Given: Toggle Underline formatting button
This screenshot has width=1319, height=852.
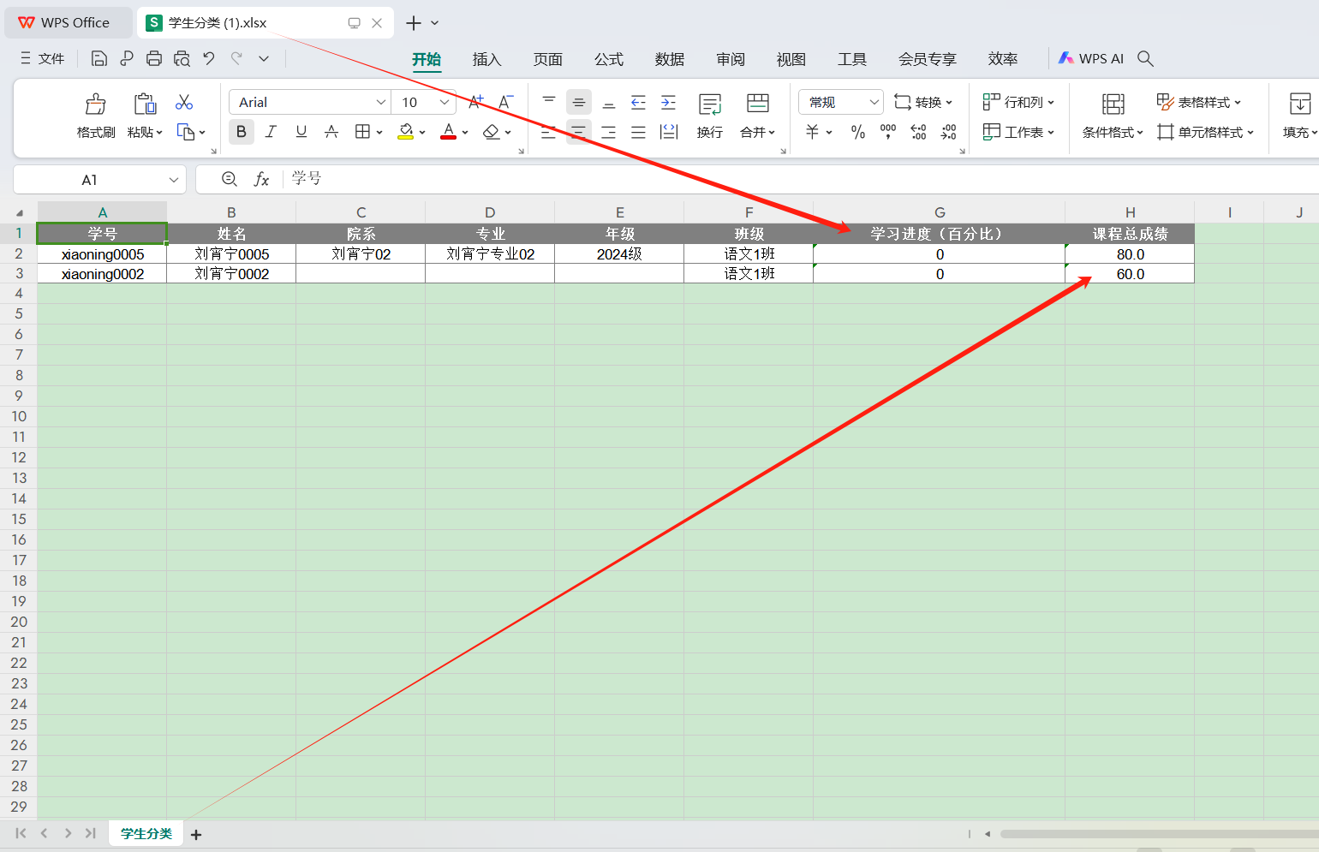Looking at the screenshot, I should point(301,132).
